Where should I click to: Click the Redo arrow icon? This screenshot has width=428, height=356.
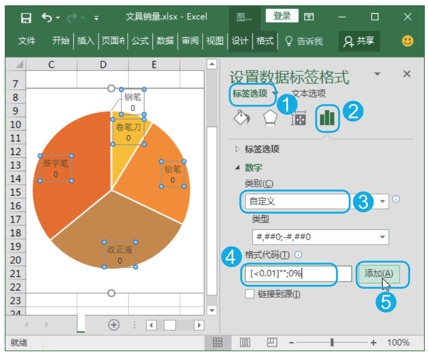click(x=72, y=18)
